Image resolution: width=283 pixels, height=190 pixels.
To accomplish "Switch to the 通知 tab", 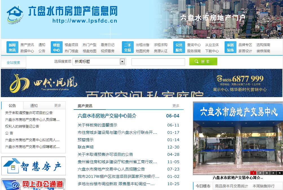I will (34, 106).
